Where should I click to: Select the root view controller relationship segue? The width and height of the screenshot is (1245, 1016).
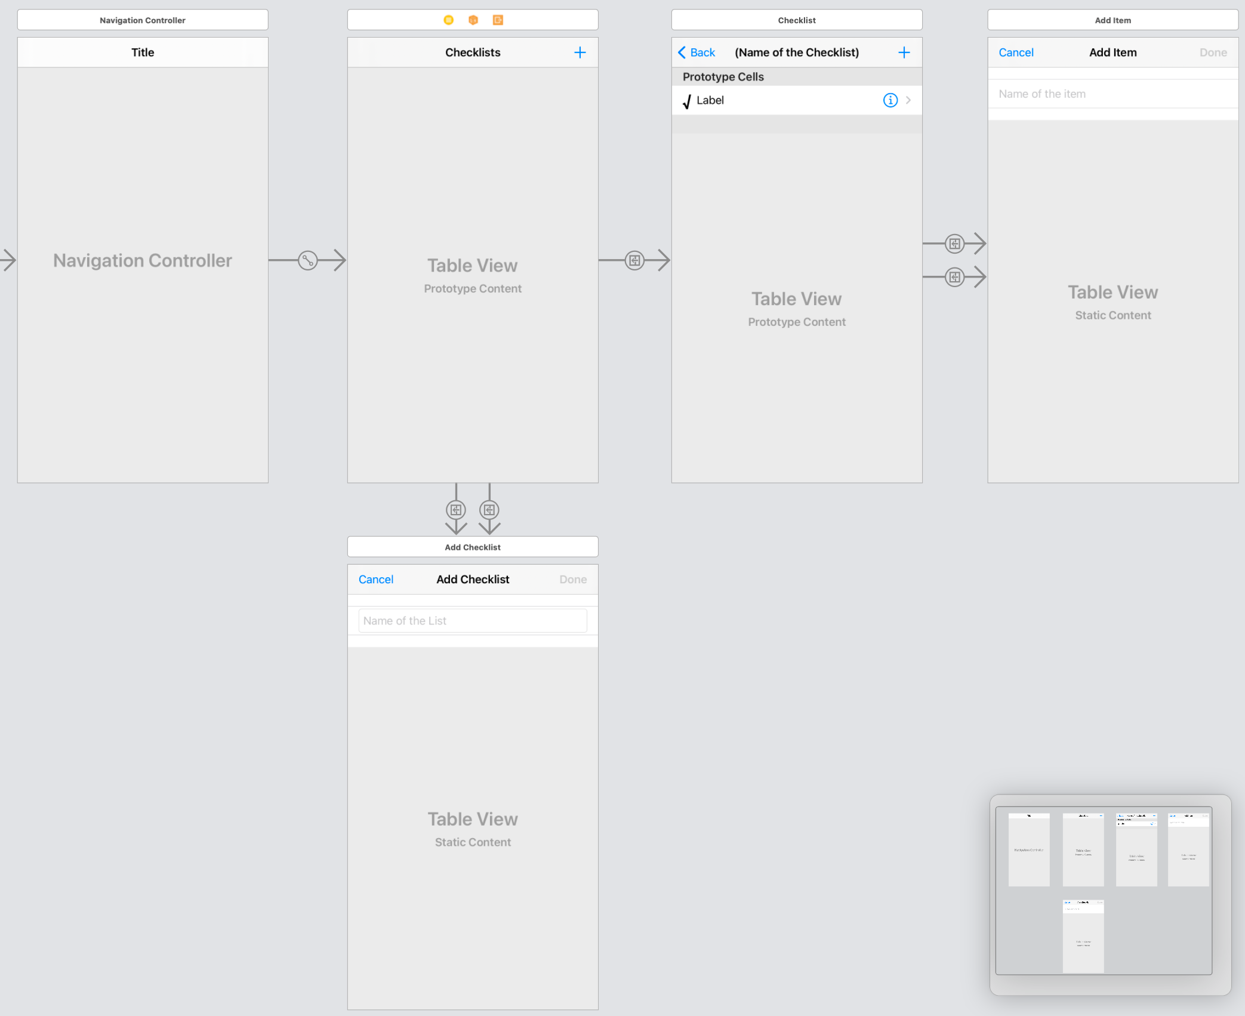click(x=307, y=260)
